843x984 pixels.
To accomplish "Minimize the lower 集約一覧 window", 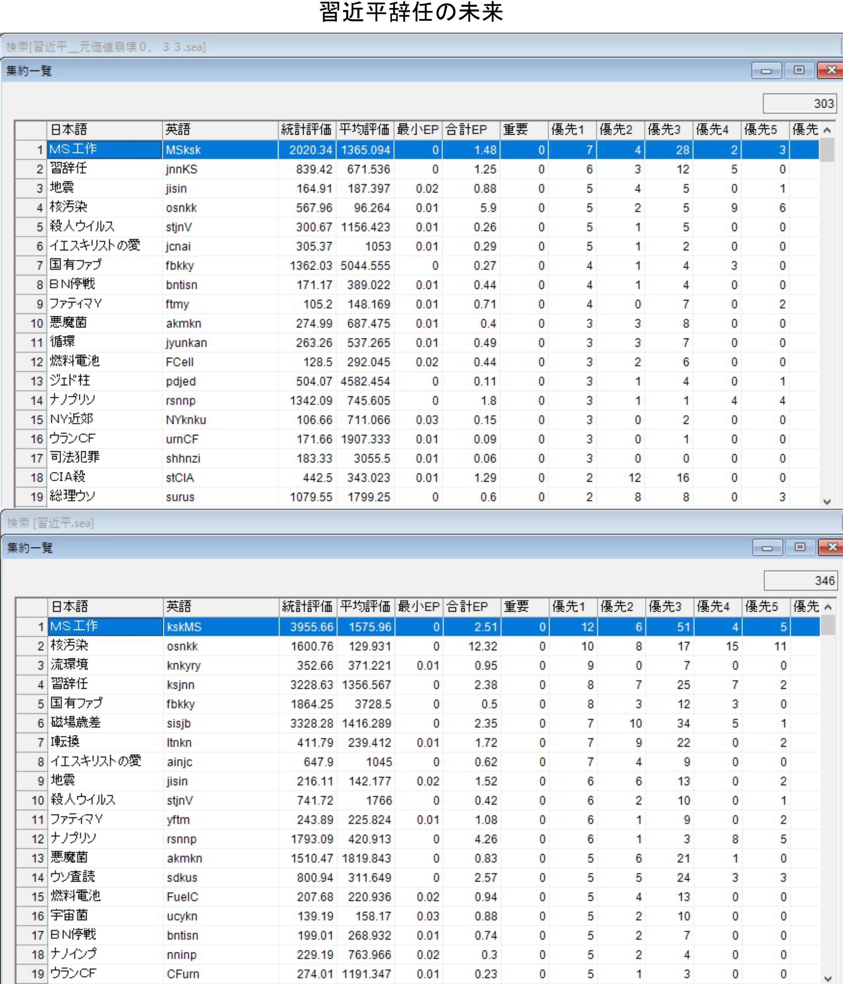I will point(767,547).
